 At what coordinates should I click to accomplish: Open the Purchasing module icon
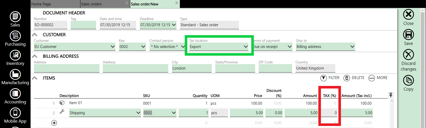click(15, 36)
